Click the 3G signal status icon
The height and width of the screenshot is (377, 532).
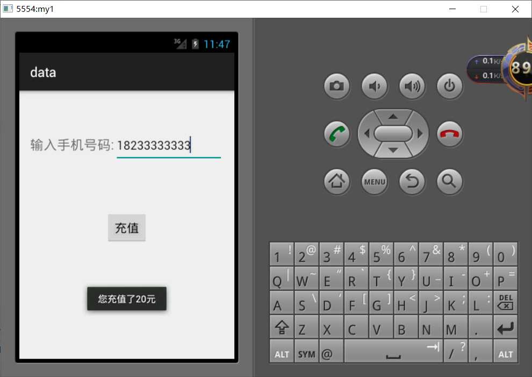click(180, 44)
